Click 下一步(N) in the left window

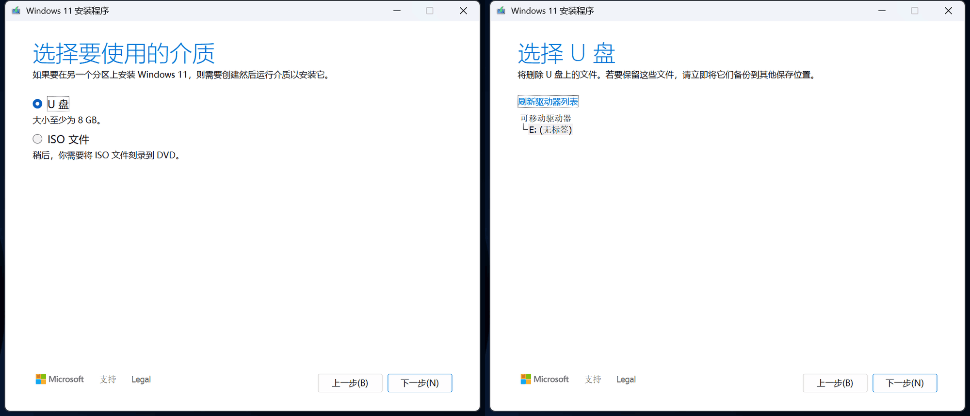pos(420,383)
